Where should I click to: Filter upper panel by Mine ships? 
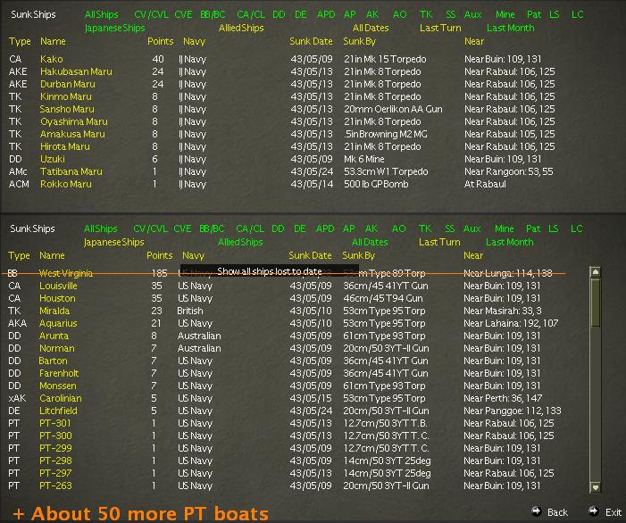505,14
